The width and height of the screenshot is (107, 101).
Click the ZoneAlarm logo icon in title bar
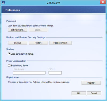point(3,3)
